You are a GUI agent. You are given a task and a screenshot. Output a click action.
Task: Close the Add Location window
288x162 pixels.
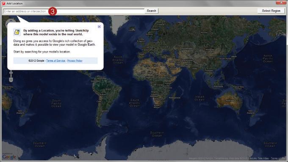(281, 3)
